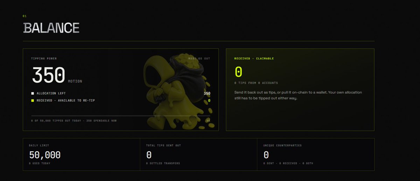Click the 'Send it back out as tips' description

[x=298, y=95]
